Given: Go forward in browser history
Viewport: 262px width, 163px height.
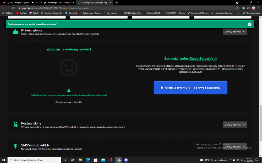Looking at the screenshot, I should [8, 8].
